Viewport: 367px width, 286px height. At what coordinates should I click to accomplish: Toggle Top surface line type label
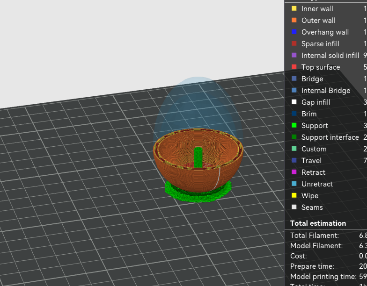[321, 67]
